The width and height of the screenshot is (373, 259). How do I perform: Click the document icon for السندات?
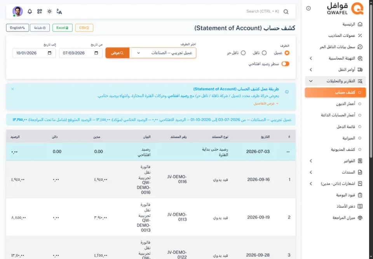click(x=360, y=172)
